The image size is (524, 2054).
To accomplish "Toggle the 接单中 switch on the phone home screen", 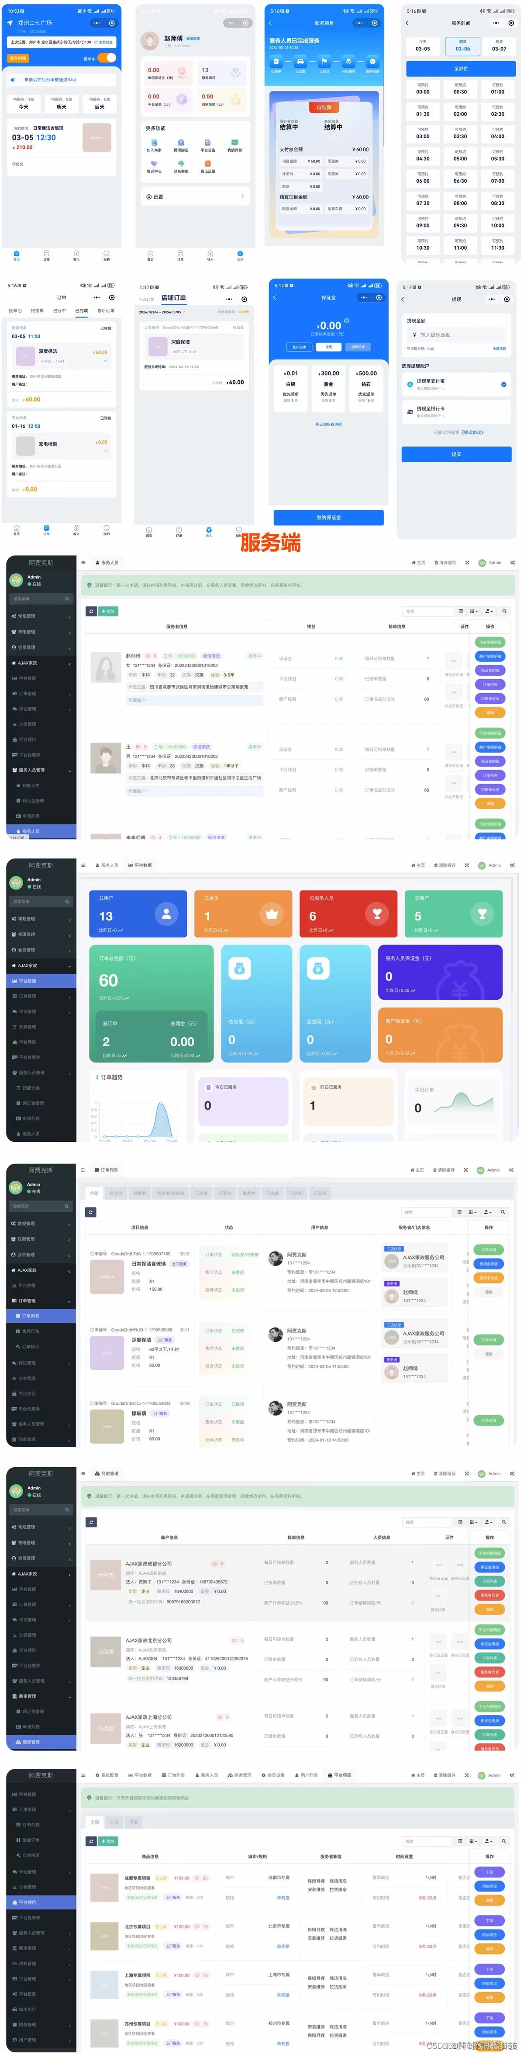I will pyautogui.click(x=107, y=57).
